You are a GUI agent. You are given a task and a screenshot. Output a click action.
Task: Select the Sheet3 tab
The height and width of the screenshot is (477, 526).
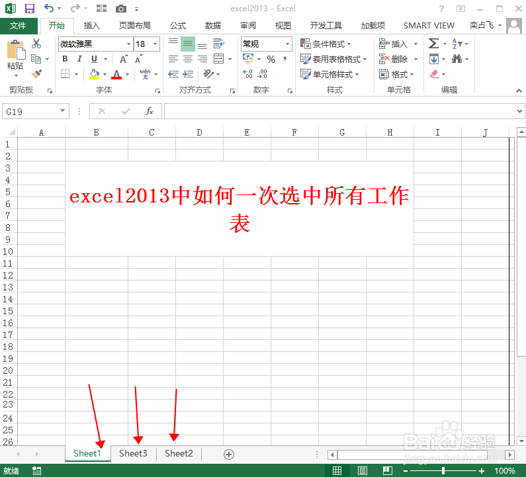133,454
